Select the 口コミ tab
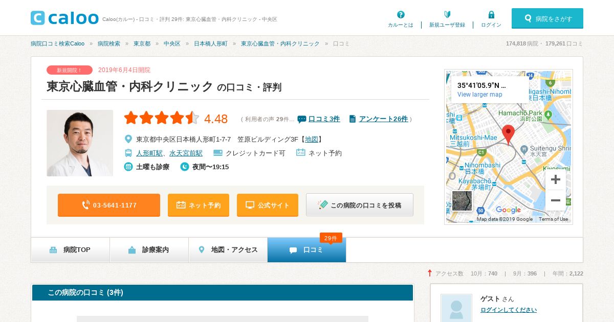The height and width of the screenshot is (322, 614). coord(307,250)
